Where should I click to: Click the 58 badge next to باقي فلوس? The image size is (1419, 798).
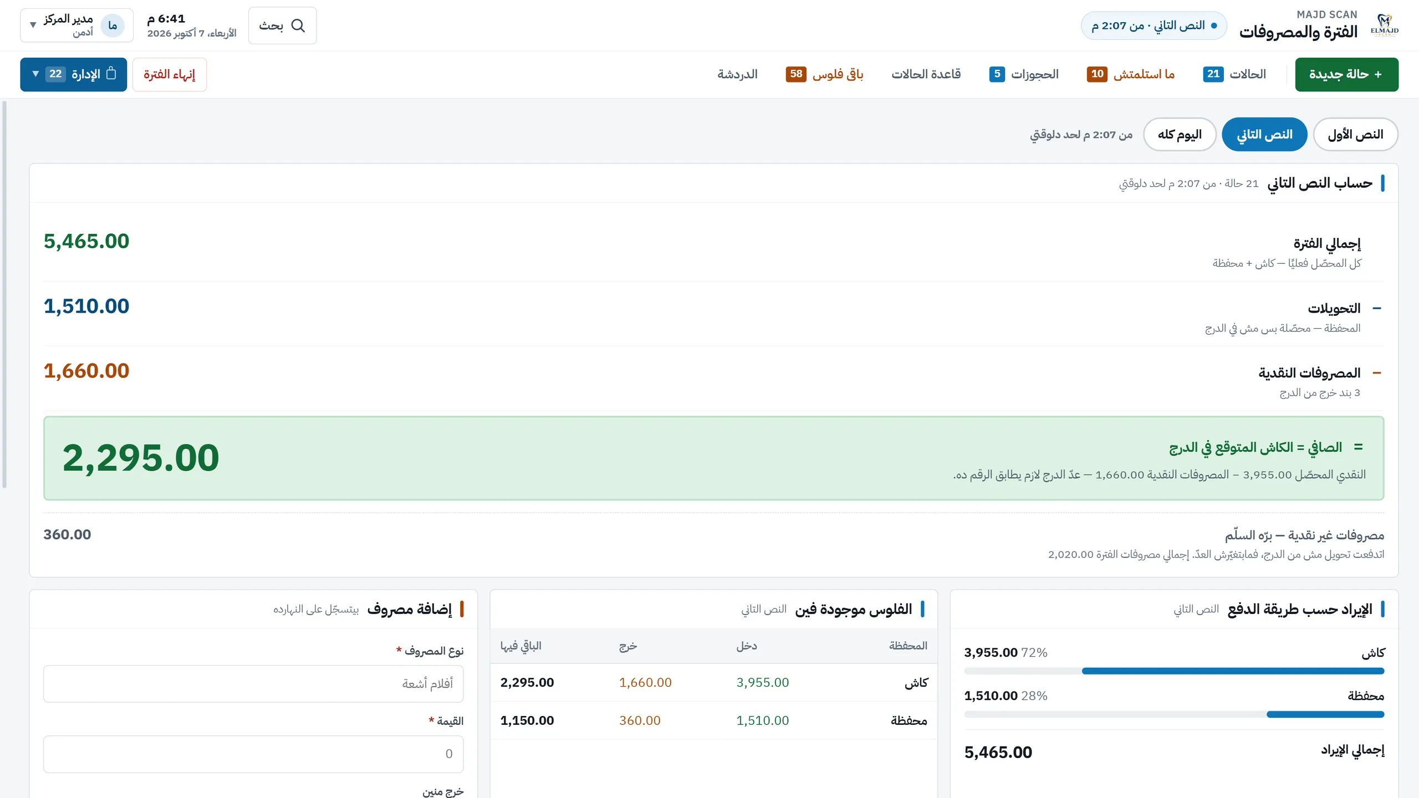point(796,74)
